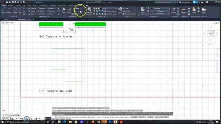
Task: Click the Coller (paste) tool
Action: click(x=194, y=10)
